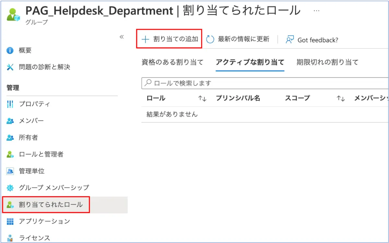Click the メンバー people icon
389x243 pixels.
click(10, 121)
